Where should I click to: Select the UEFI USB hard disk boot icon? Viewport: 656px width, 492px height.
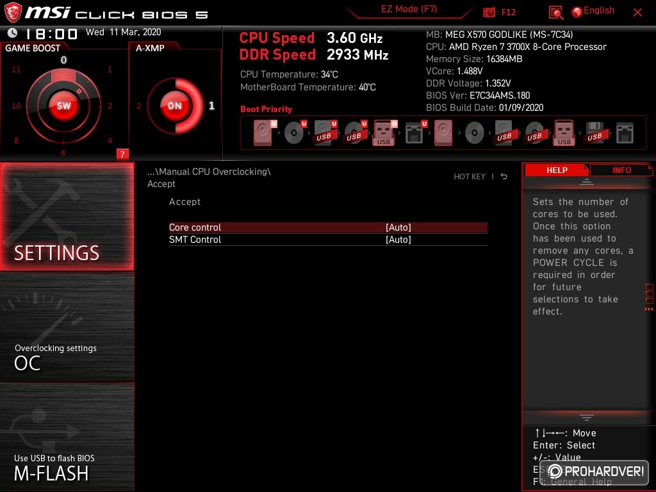(x=325, y=133)
